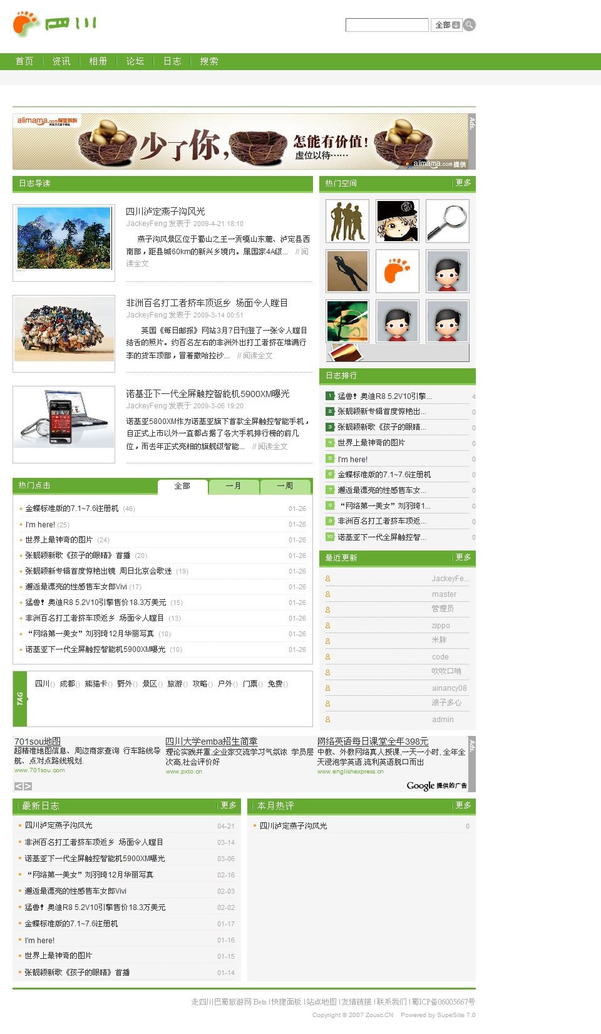Click user icon beside 管理员
This screenshot has width=601, height=1034.
[x=327, y=610]
